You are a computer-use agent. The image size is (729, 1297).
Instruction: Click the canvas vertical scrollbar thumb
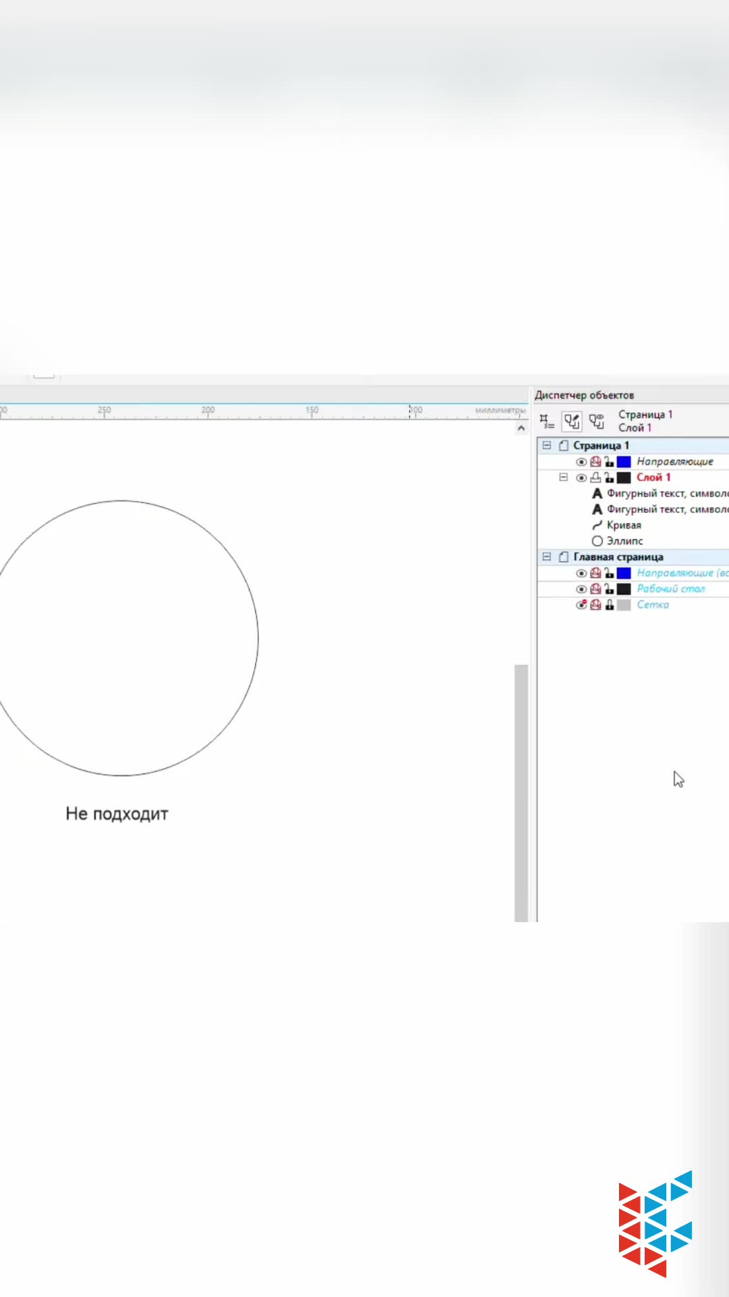coord(520,793)
